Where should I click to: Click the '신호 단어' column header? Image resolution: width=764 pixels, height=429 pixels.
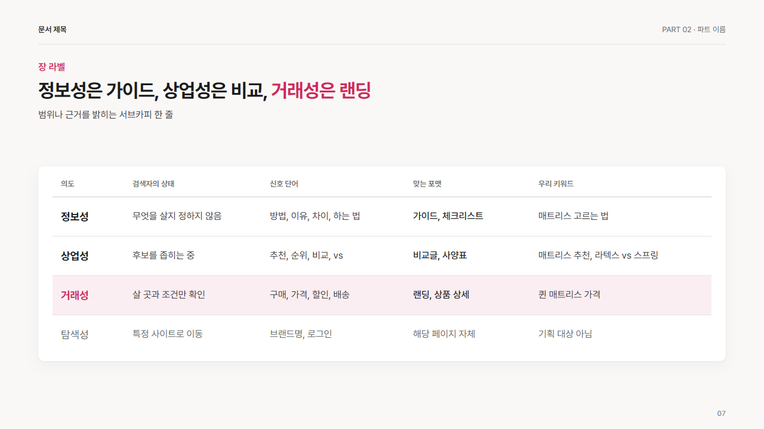point(284,184)
